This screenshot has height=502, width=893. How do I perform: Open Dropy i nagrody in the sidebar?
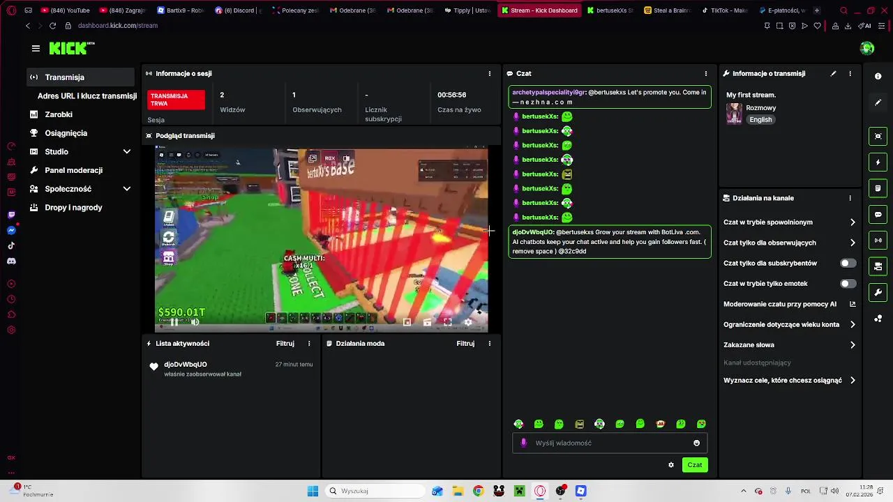coord(73,208)
